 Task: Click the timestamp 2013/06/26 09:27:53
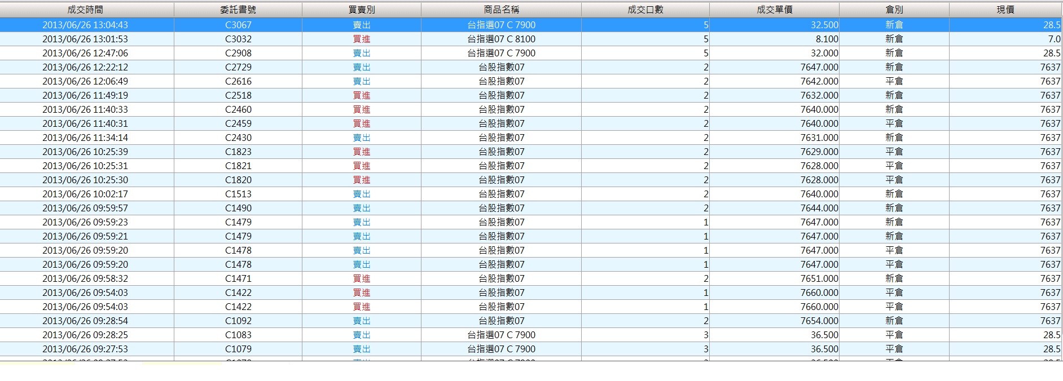85,349
